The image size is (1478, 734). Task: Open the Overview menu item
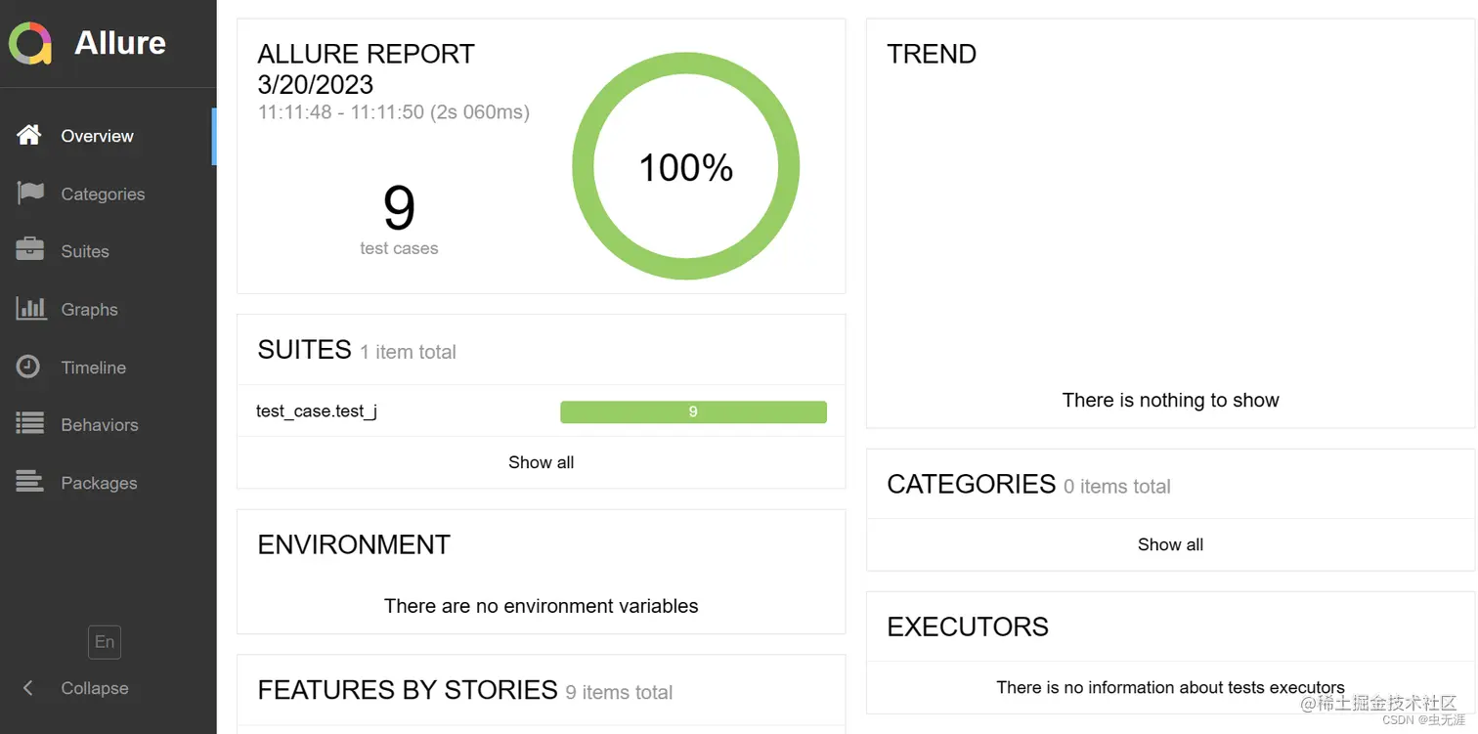[107, 136]
